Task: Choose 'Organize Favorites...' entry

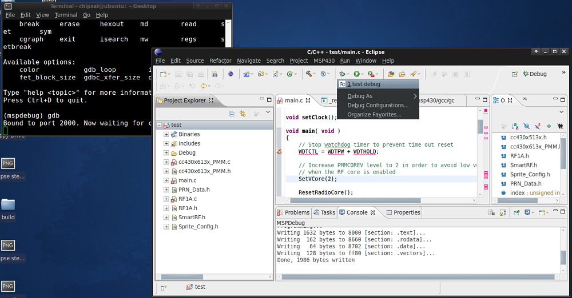Action: point(378,114)
